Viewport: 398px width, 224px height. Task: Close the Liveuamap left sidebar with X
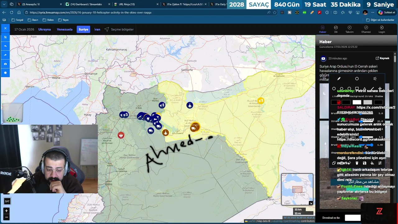coord(5,28)
